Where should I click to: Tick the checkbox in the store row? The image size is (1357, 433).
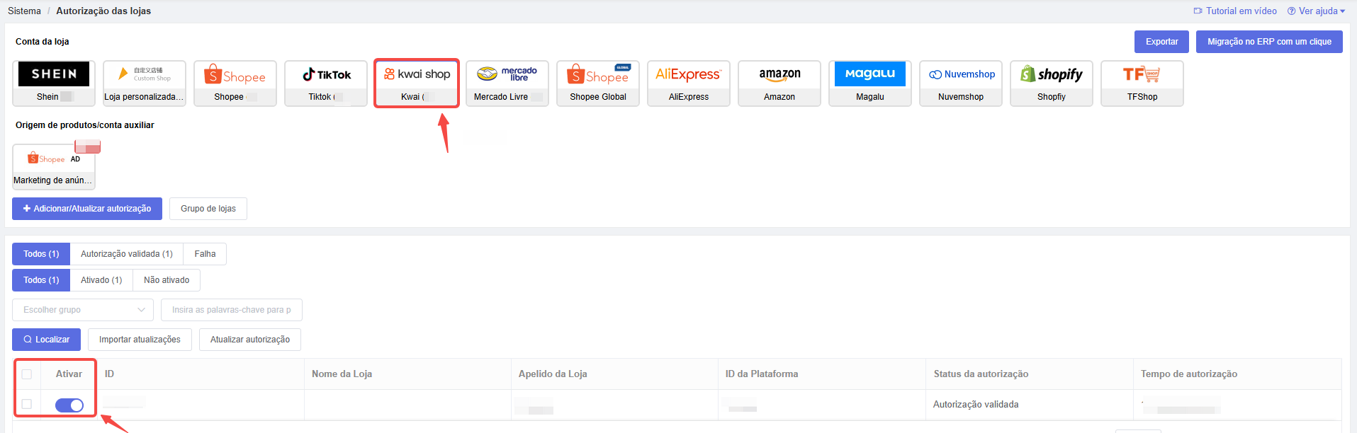coord(27,404)
